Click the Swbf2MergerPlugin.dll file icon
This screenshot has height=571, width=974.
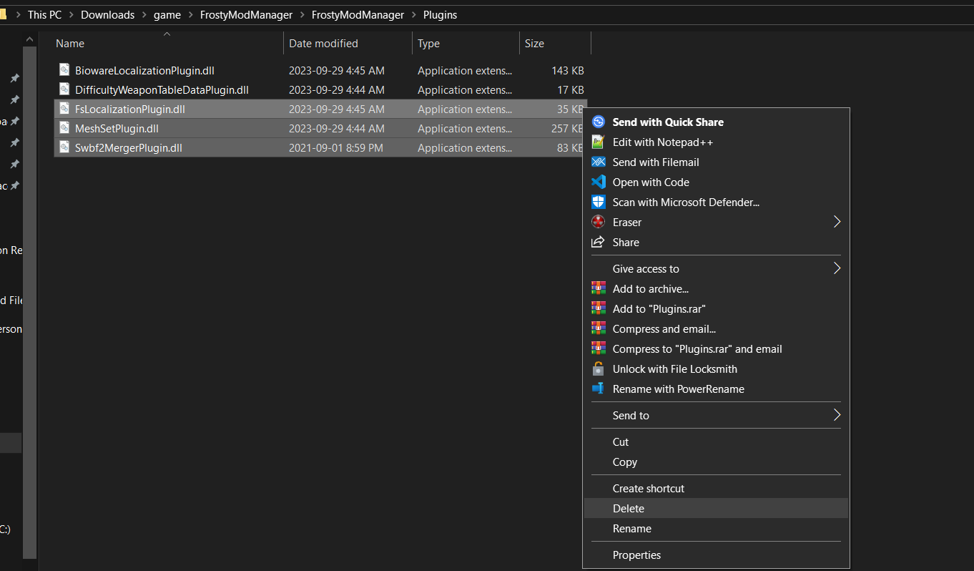(64, 147)
